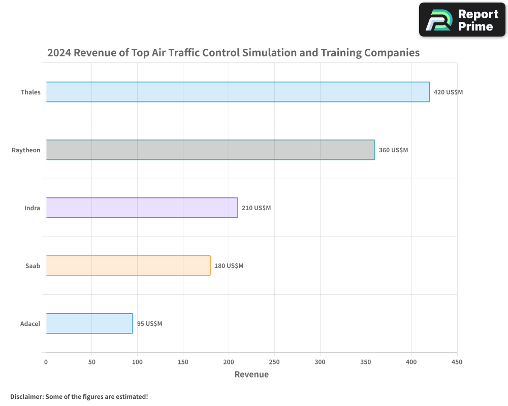Select the 450 tick mark on x-axis
The width and height of the screenshot is (508, 406).
[457, 362]
